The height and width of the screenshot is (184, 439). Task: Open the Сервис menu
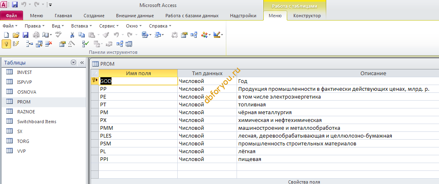[109, 26]
